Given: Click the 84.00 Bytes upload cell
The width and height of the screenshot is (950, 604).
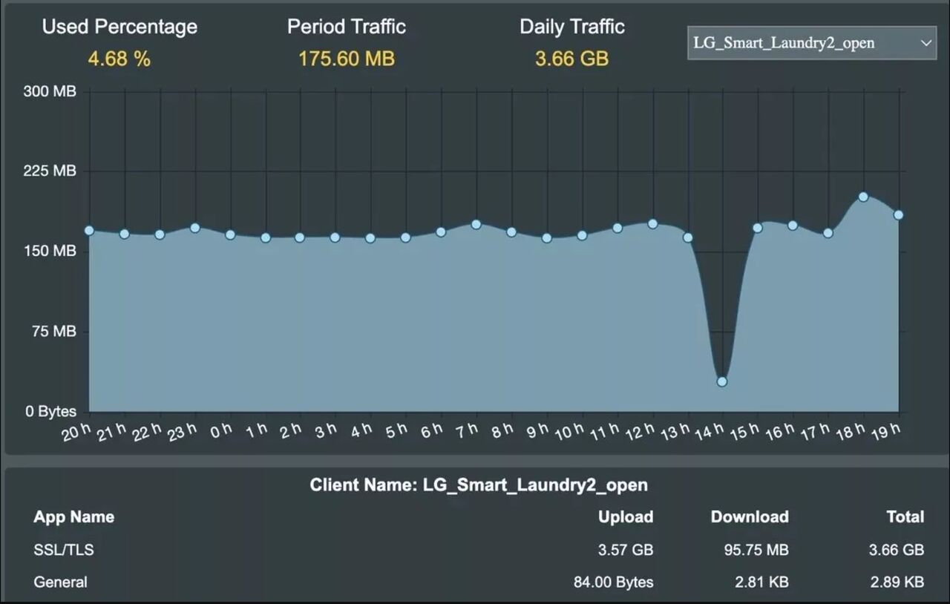Looking at the screenshot, I should click(x=614, y=582).
